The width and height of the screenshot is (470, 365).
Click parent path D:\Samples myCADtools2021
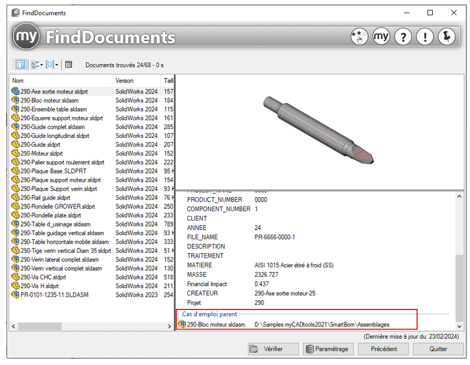click(x=322, y=325)
